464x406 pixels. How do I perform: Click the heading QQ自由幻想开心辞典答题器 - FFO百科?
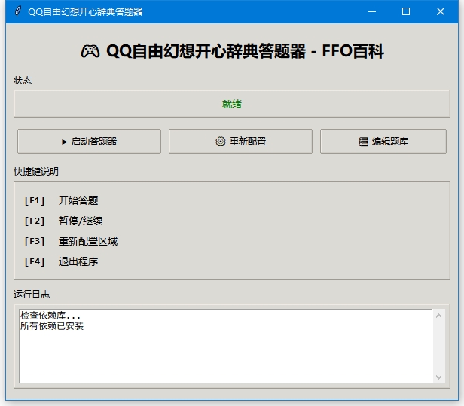pos(245,51)
